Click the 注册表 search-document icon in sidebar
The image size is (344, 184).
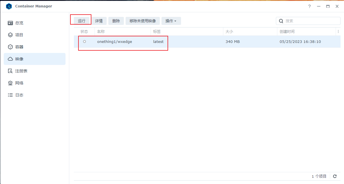[10, 71]
